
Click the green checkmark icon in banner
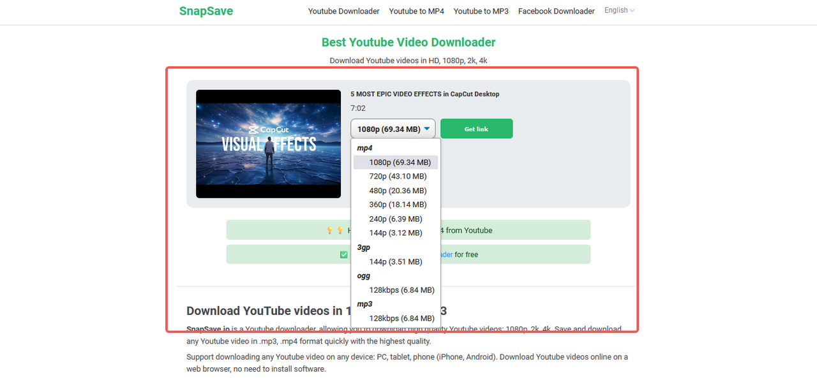coord(344,254)
